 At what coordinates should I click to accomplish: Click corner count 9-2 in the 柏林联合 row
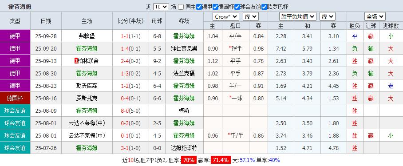point(157,61)
